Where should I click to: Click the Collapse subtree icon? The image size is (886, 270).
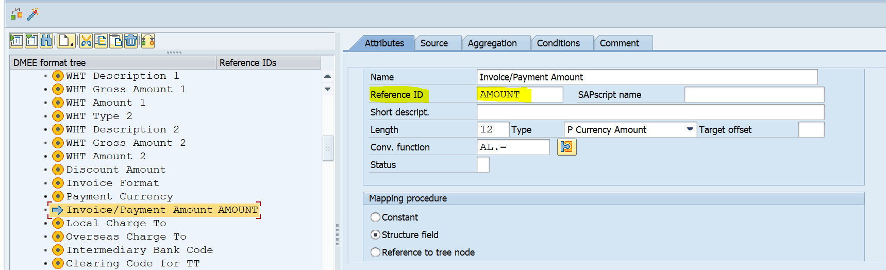coord(31,41)
